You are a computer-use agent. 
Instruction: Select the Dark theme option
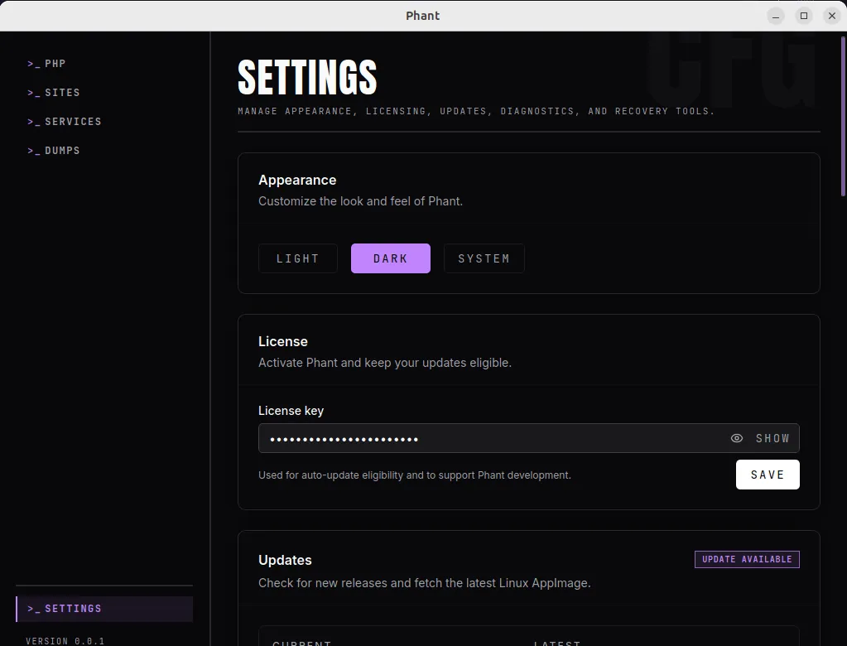click(x=391, y=258)
